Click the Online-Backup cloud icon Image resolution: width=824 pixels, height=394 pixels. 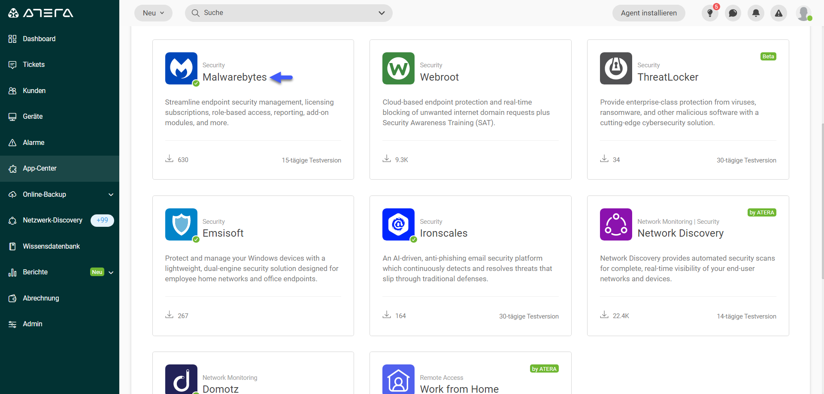tap(12, 195)
